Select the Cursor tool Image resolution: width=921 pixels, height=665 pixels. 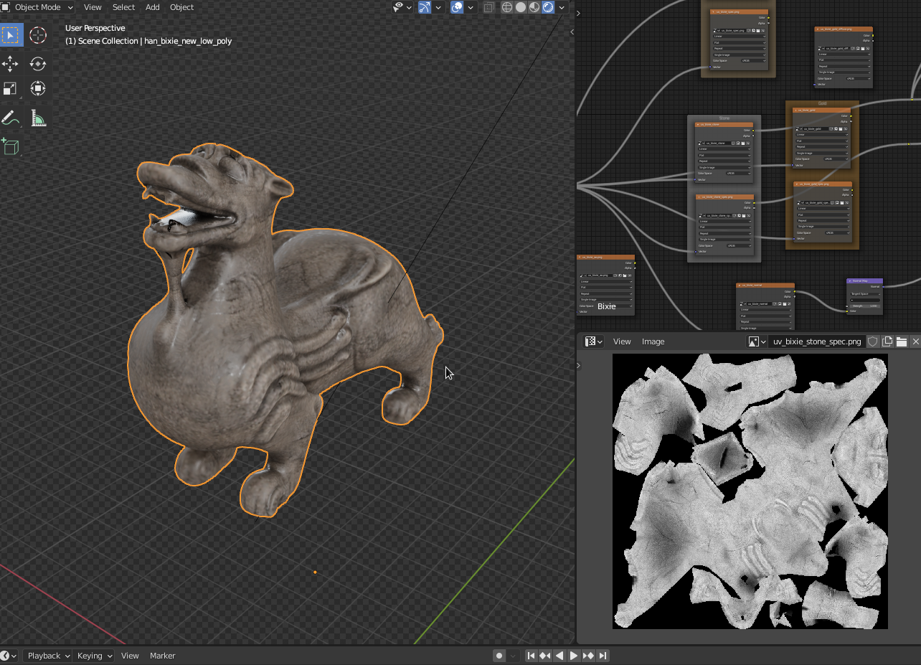click(x=38, y=35)
